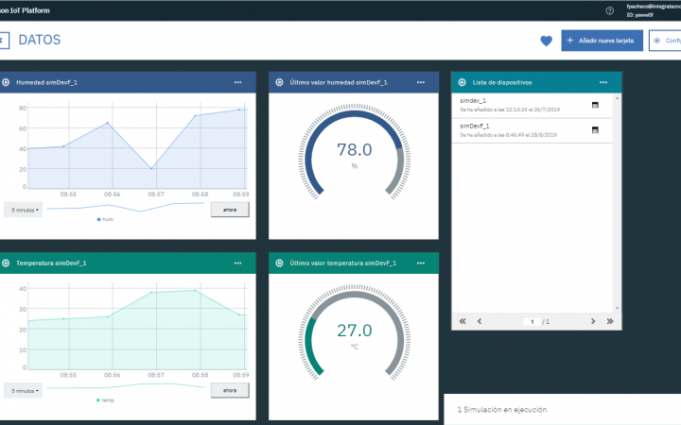Go to last page of device list
Image resolution: width=681 pixels, height=425 pixels.
coord(610,321)
